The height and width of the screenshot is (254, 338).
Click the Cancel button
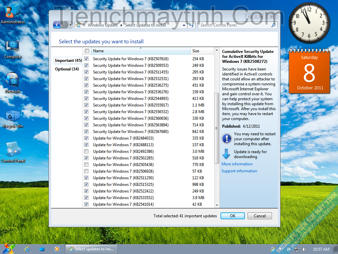click(x=259, y=216)
